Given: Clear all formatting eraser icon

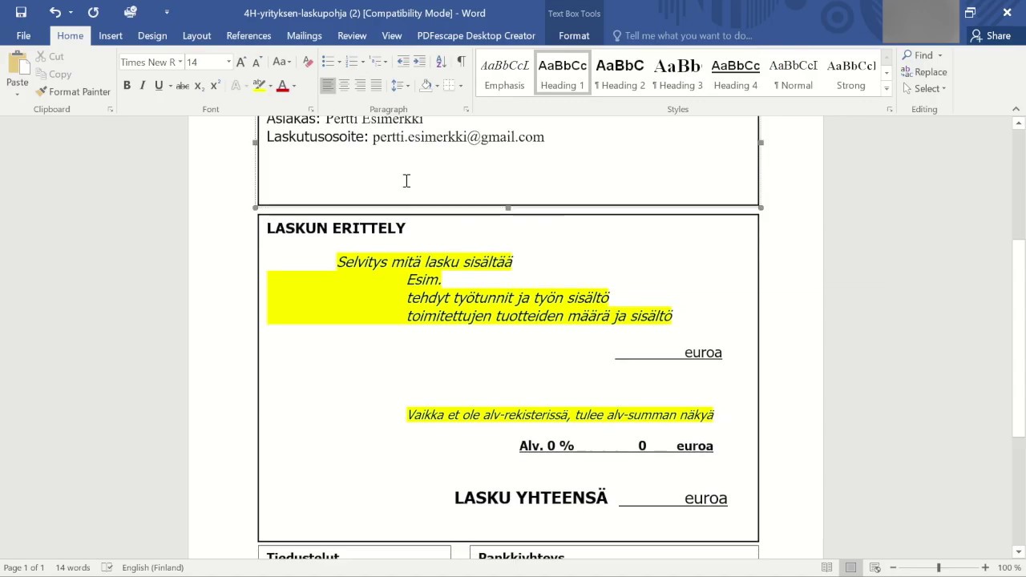Looking at the screenshot, I should pos(308,62).
